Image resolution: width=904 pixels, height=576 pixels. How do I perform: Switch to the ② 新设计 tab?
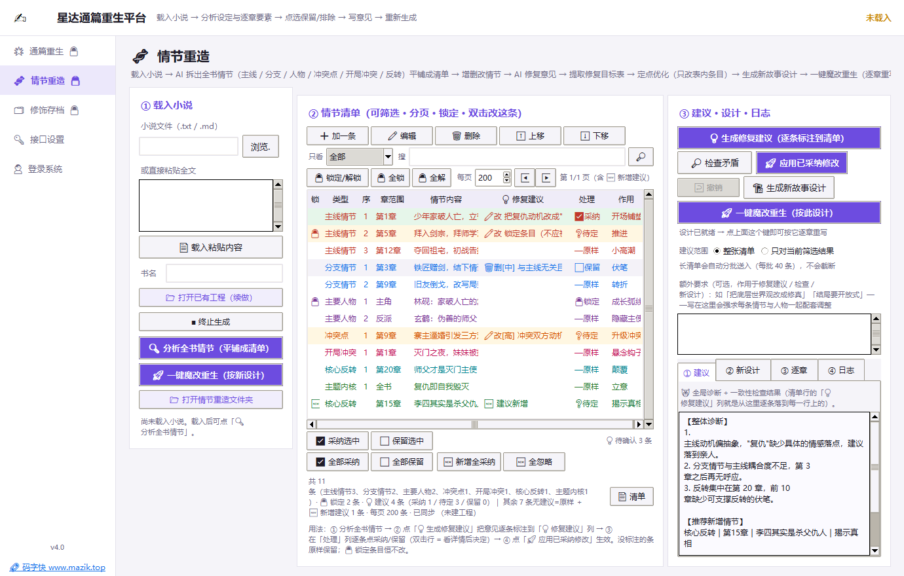click(743, 370)
